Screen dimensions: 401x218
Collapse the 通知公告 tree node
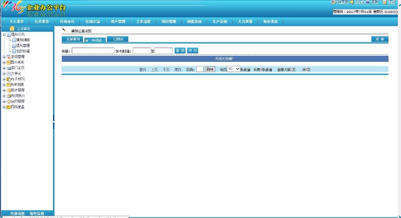(4, 35)
